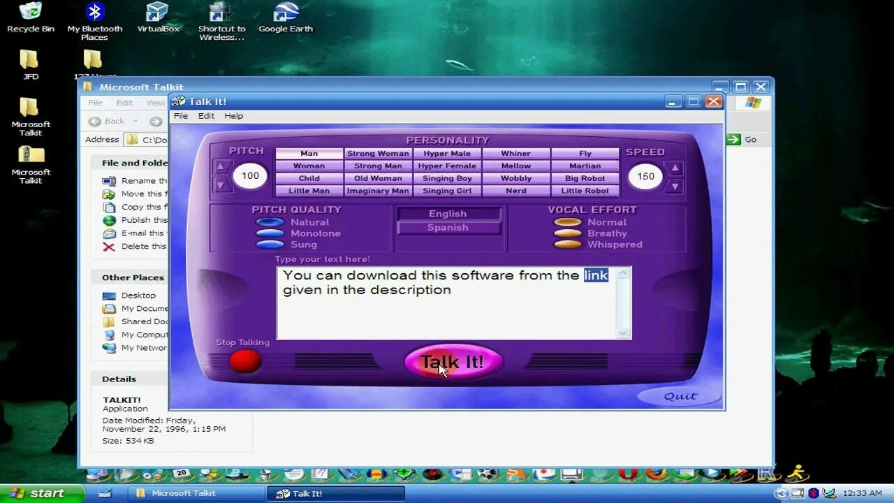Open the JFD folder on desktop
Viewport: 894px width, 503px height.
(30, 65)
